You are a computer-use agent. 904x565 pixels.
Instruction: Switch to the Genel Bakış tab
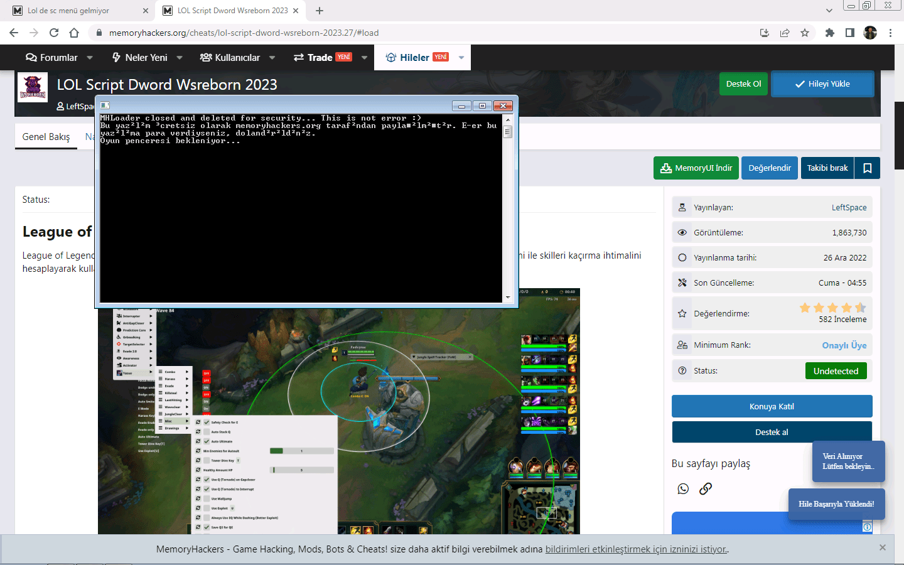point(46,137)
